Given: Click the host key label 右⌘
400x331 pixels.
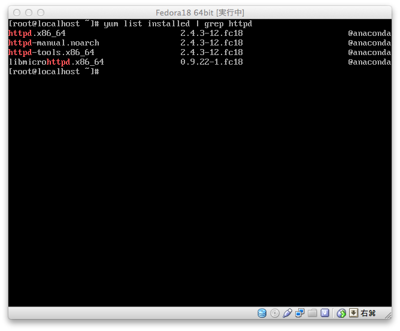Looking at the screenshot, I should 368,313.
